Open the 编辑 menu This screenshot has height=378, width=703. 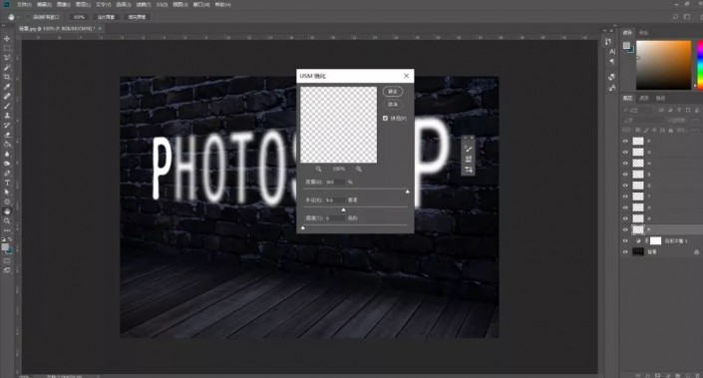[45, 4]
